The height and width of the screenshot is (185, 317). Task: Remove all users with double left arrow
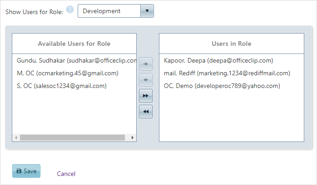pos(146,112)
